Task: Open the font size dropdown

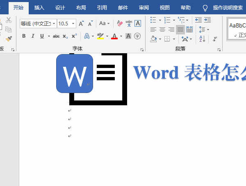Action: point(73,23)
